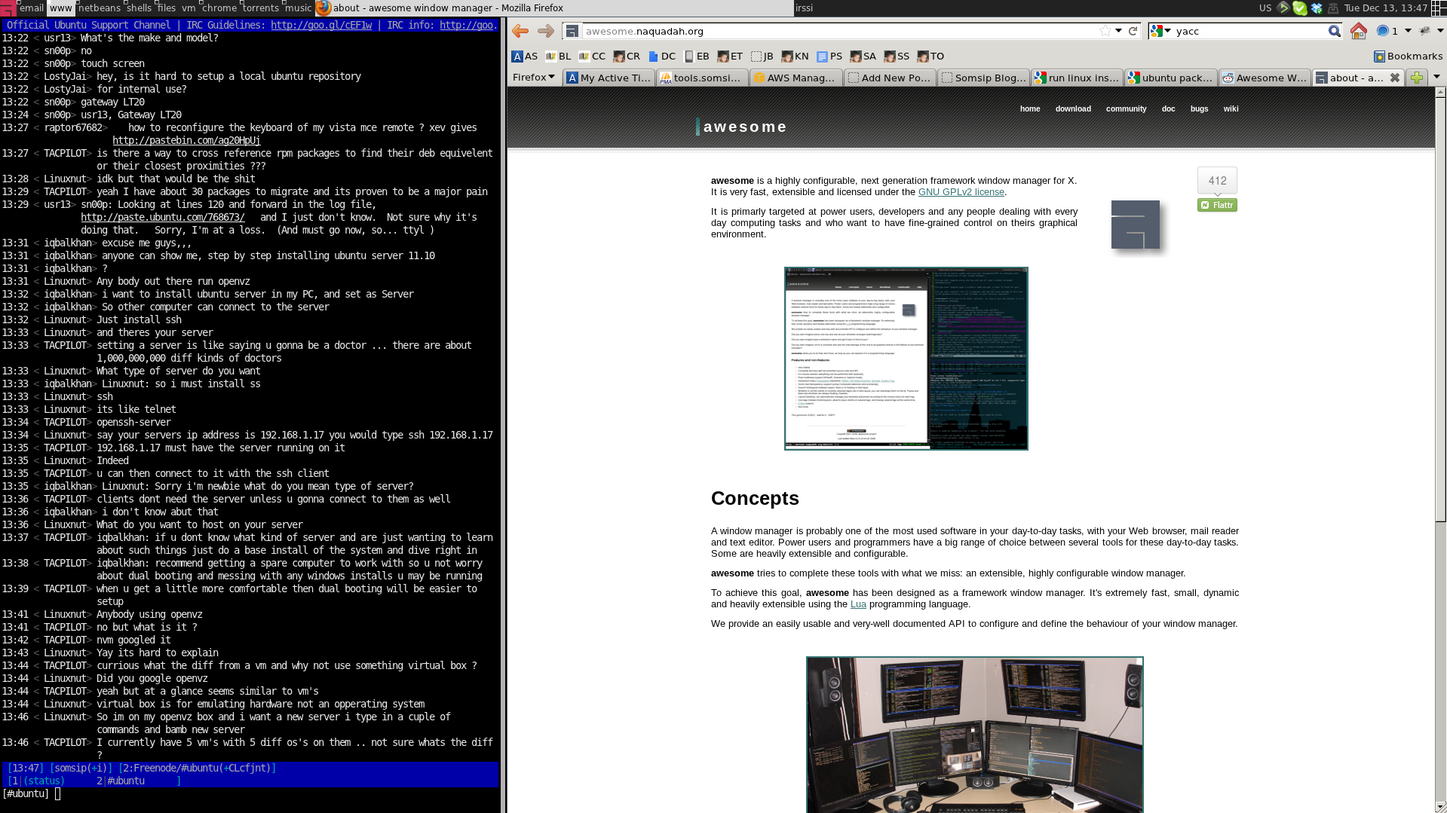Open the PS bookmark
The image size is (1447, 813).
coord(829,57)
